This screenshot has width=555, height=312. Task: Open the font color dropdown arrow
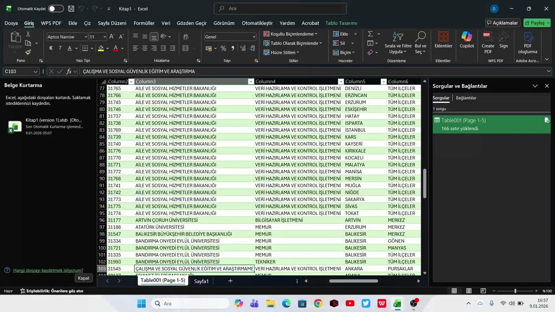coord(122,48)
